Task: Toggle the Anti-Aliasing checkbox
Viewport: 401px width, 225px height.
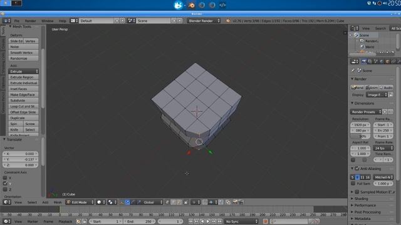Action: pyautogui.click(x=357, y=168)
